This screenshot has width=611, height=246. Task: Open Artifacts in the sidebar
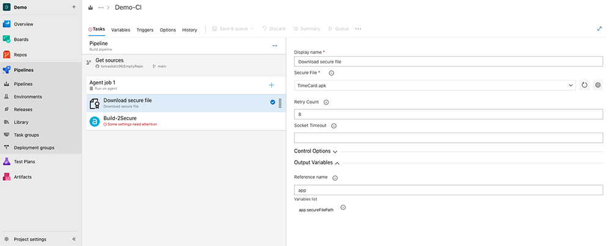point(23,177)
